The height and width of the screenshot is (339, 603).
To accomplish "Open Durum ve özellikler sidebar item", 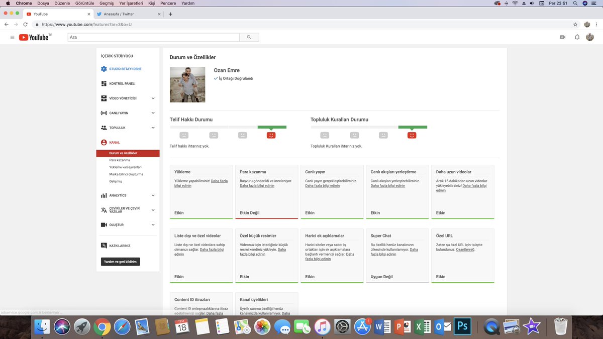I will click(128, 153).
